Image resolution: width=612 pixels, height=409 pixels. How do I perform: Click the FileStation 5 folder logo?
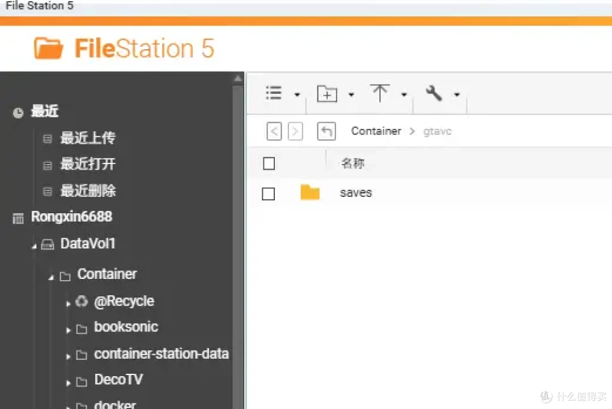pyautogui.click(x=48, y=48)
